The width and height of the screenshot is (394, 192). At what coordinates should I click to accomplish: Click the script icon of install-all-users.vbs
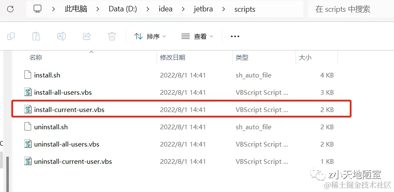point(28,92)
